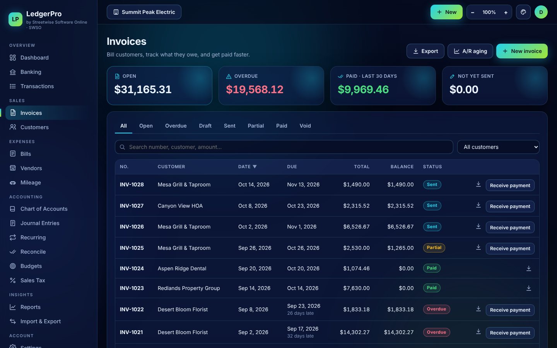The height and width of the screenshot is (348, 557).
Task: Receive payment for INV-1028
Action: 510,185
